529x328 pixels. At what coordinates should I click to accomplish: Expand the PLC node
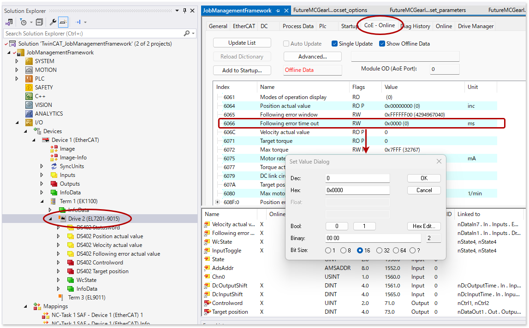(x=17, y=78)
